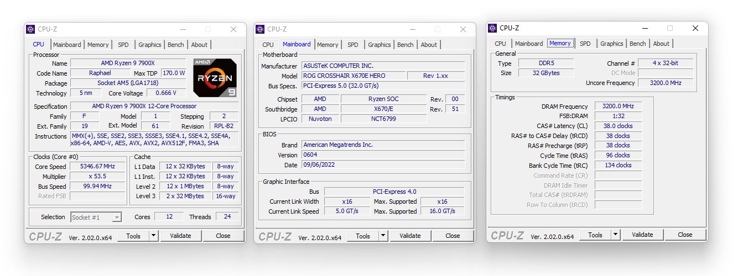Click the Max TDP 170.0 W value
The width and height of the screenshot is (748, 276).
(x=174, y=73)
